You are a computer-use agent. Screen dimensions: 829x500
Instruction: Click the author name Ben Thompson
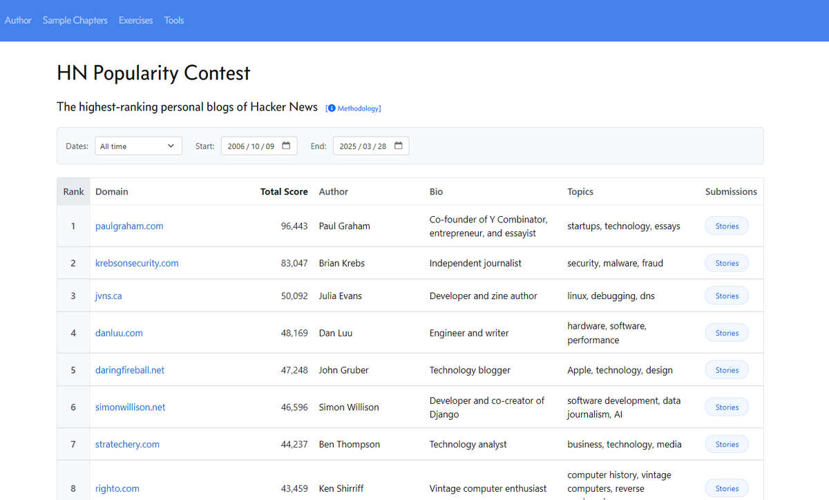[350, 445]
